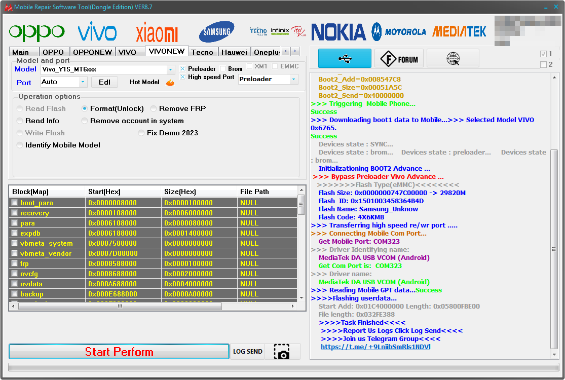
Task: Switch to the Tecno tab
Action: 203,52
